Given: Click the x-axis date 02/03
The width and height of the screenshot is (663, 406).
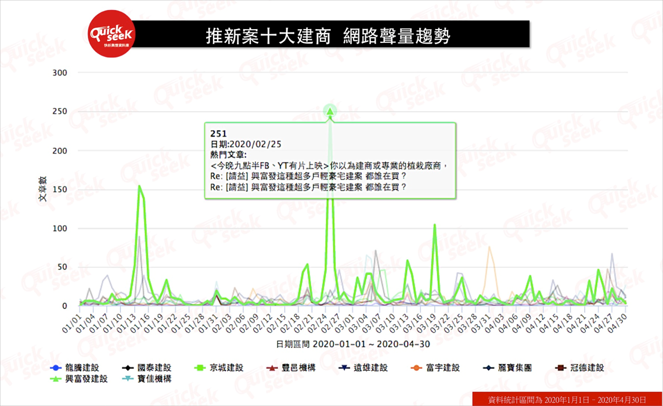Looking at the screenshot, I should point(222,324).
